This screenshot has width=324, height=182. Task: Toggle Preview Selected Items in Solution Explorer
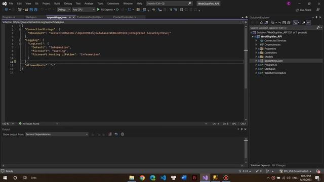click(x=308, y=22)
